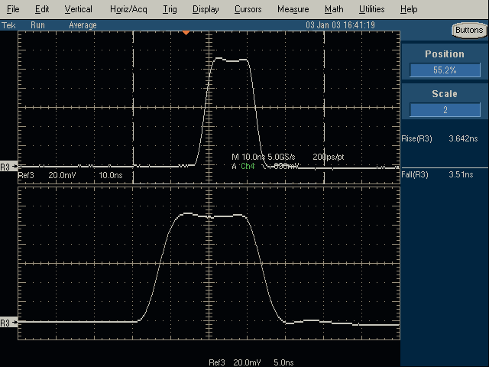489x367 pixels.
Task: Click the Position panel heading
Action: coord(445,54)
